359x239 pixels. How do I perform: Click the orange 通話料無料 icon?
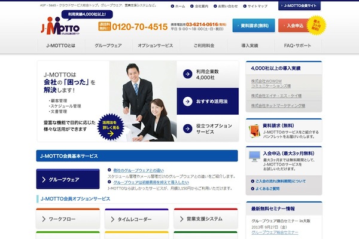tap(105, 26)
